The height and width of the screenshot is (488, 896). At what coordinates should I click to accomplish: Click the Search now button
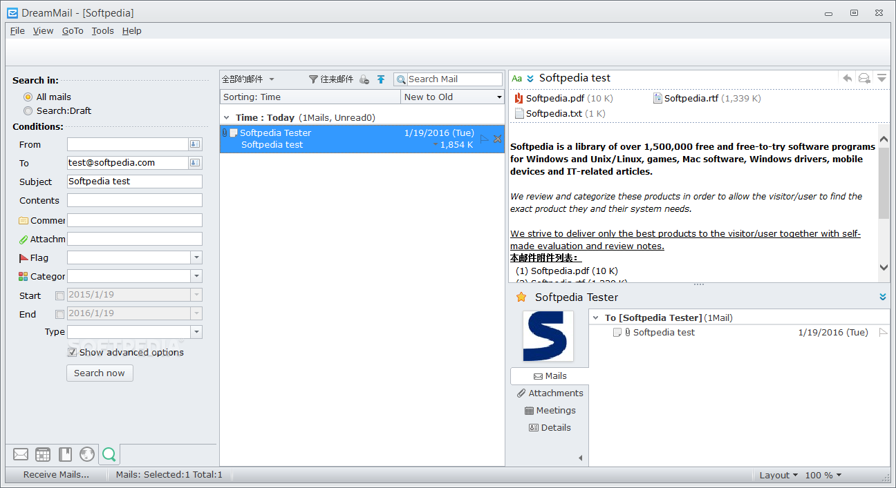100,373
